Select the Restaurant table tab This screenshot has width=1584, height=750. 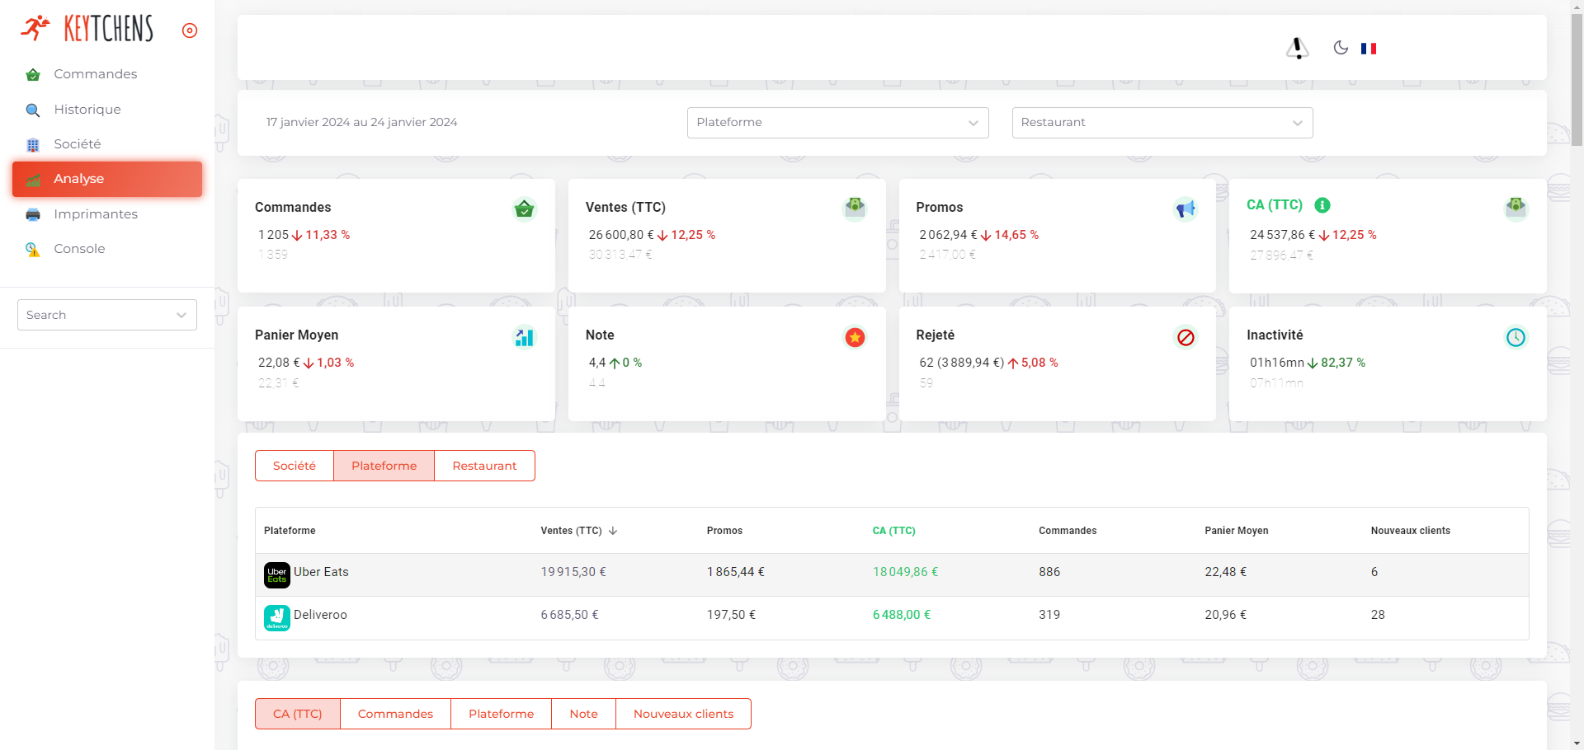click(x=484, y=466)
